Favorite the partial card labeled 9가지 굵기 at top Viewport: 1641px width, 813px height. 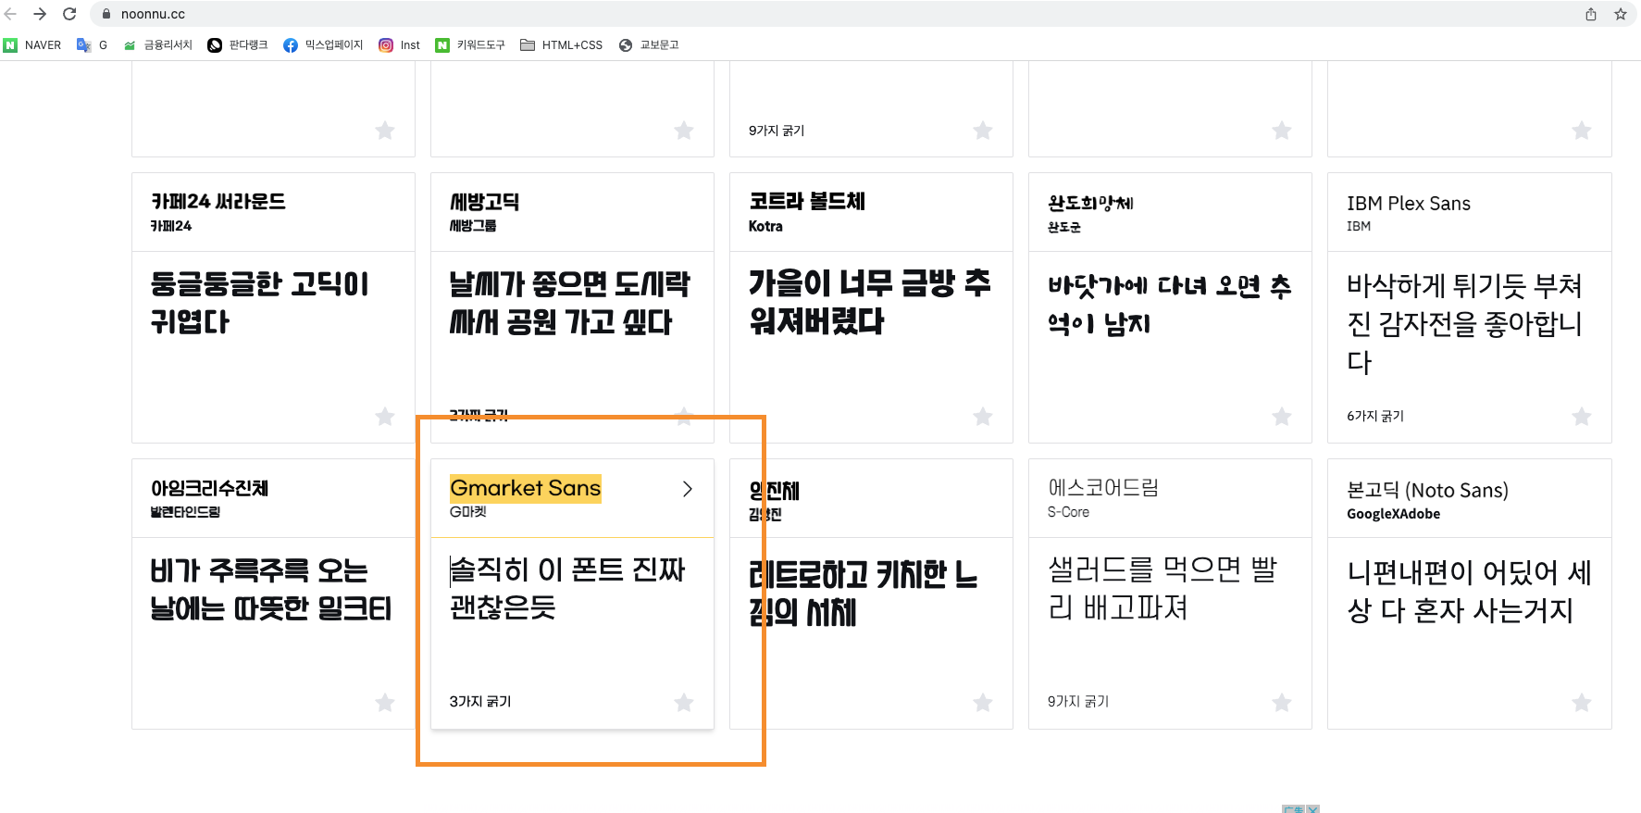coord(983,131)
